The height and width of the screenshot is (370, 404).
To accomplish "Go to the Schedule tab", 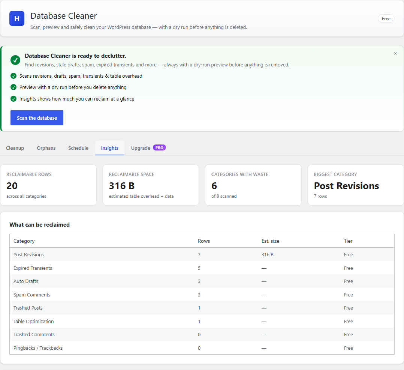I will (x=78, y=148).
